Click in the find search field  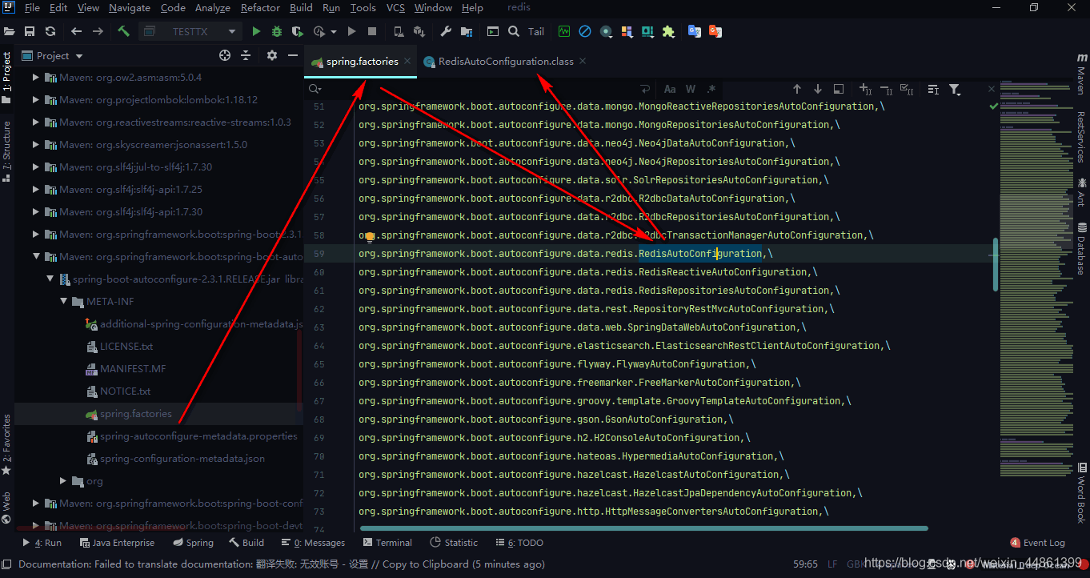coord(479,89)
